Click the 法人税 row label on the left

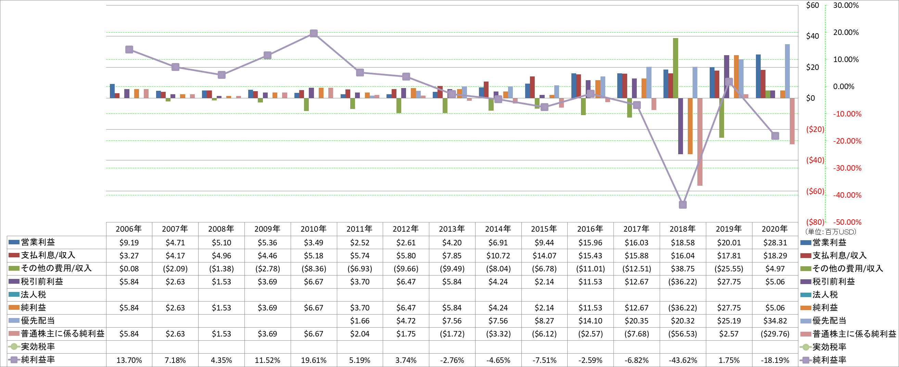(34, 294)
